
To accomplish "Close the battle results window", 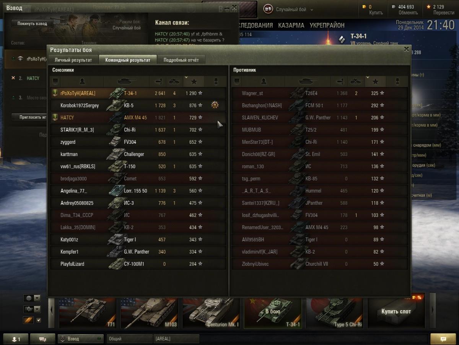I will coord(406,49).
